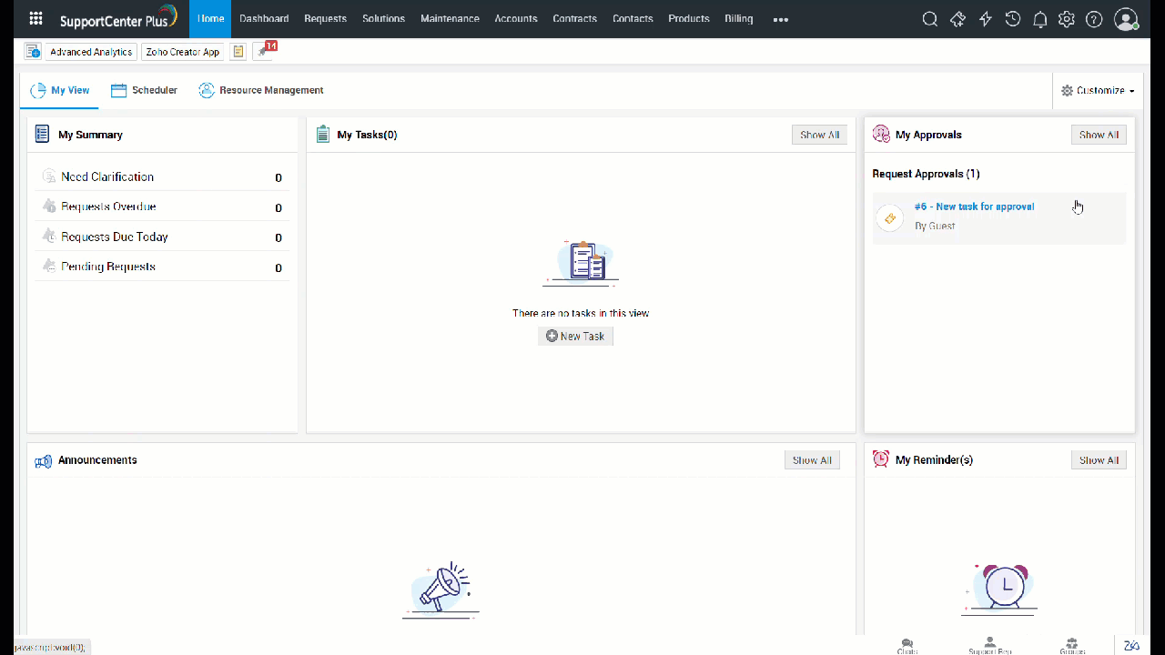1165x655 pixels.
Task: Open the app launcher grid icon
Action: pos(36,19)
